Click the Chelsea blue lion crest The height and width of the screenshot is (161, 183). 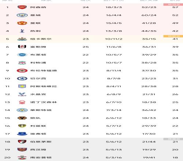[x=22, y=78]
